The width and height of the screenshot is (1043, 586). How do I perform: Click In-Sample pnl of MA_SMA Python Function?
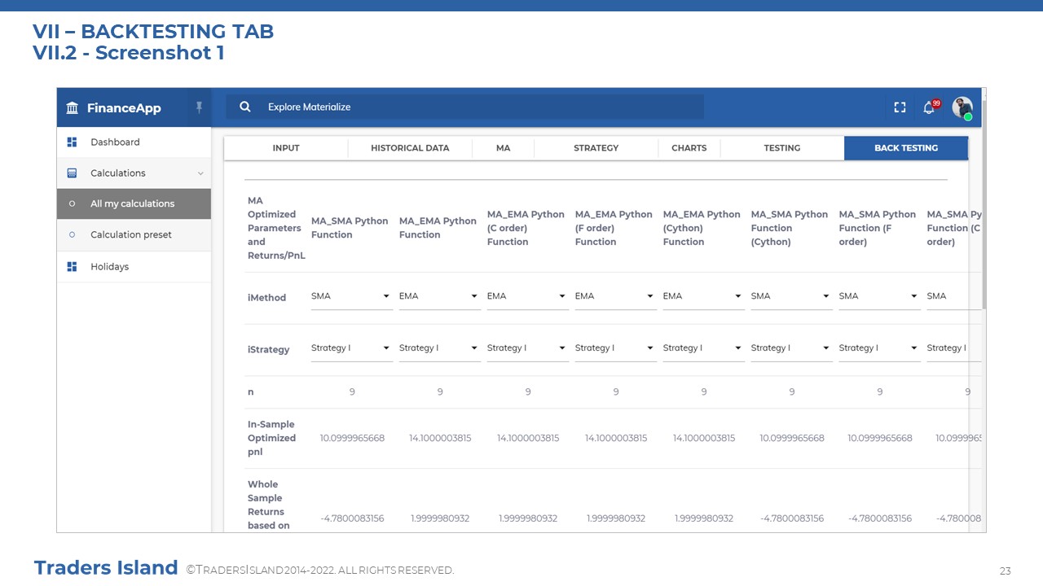(352, 438)
